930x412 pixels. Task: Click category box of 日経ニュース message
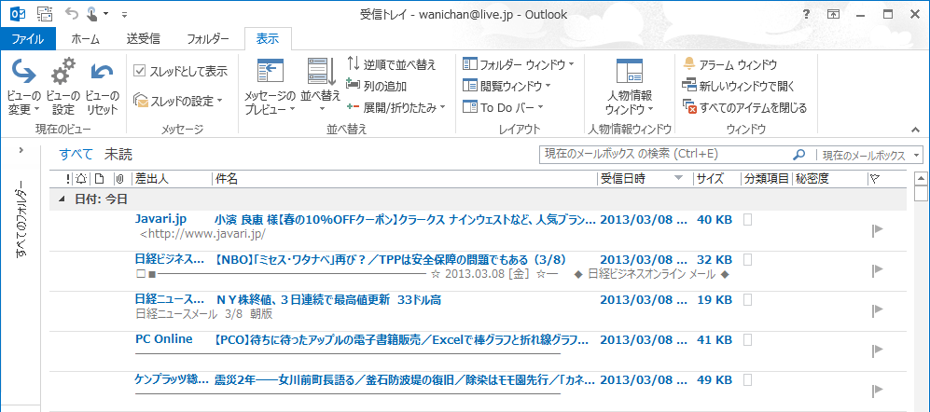click(x=748, y=300)
